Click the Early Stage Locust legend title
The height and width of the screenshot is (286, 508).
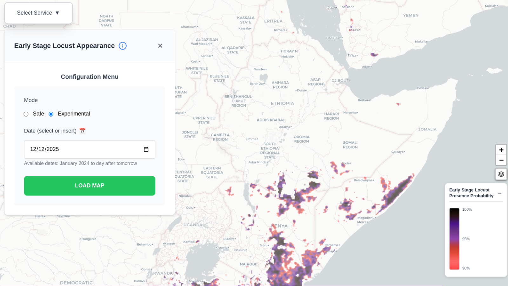(471, 193)
